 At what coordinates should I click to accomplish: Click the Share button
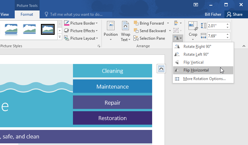point(235,14)
